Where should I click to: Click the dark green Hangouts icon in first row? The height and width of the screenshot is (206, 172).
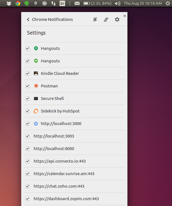pyautogui.click(x=36, y=48)
